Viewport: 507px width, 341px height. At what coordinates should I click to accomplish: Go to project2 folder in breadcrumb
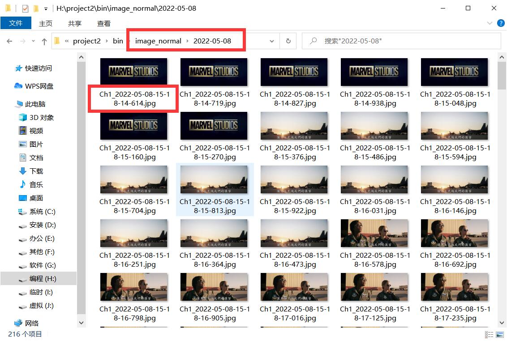coord(87,41)
